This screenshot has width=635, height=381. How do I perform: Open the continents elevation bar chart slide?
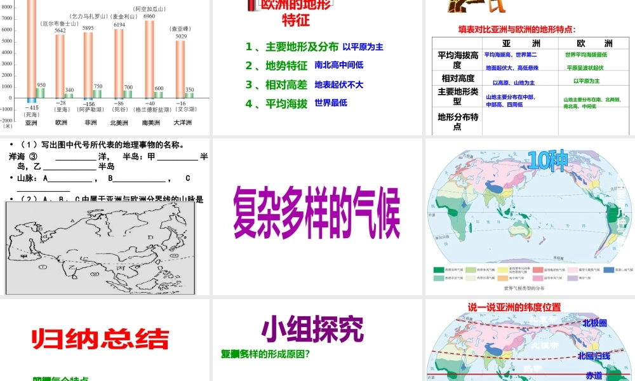pyautogui.click(x=105, y=67)
